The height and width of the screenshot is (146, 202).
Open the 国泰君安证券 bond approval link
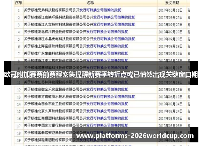click(76, 133)
